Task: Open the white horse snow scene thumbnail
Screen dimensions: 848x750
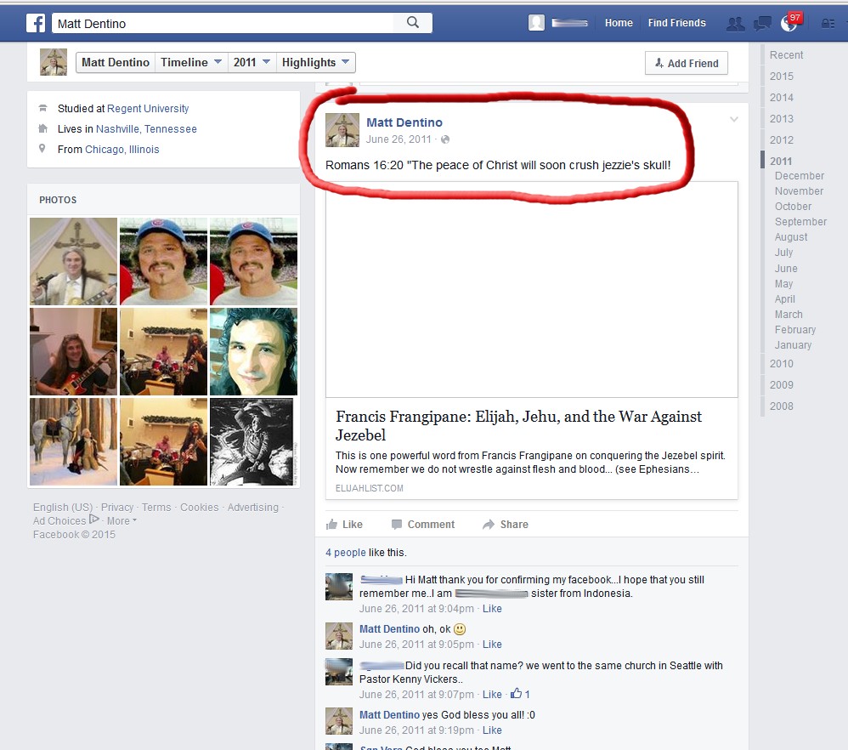Action: tap(74, 441)
